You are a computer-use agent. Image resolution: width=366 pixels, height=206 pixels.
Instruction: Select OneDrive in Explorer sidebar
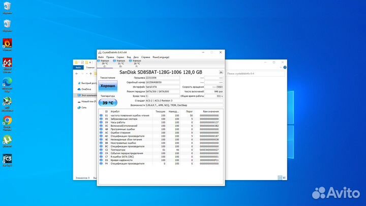click(84, 89)
